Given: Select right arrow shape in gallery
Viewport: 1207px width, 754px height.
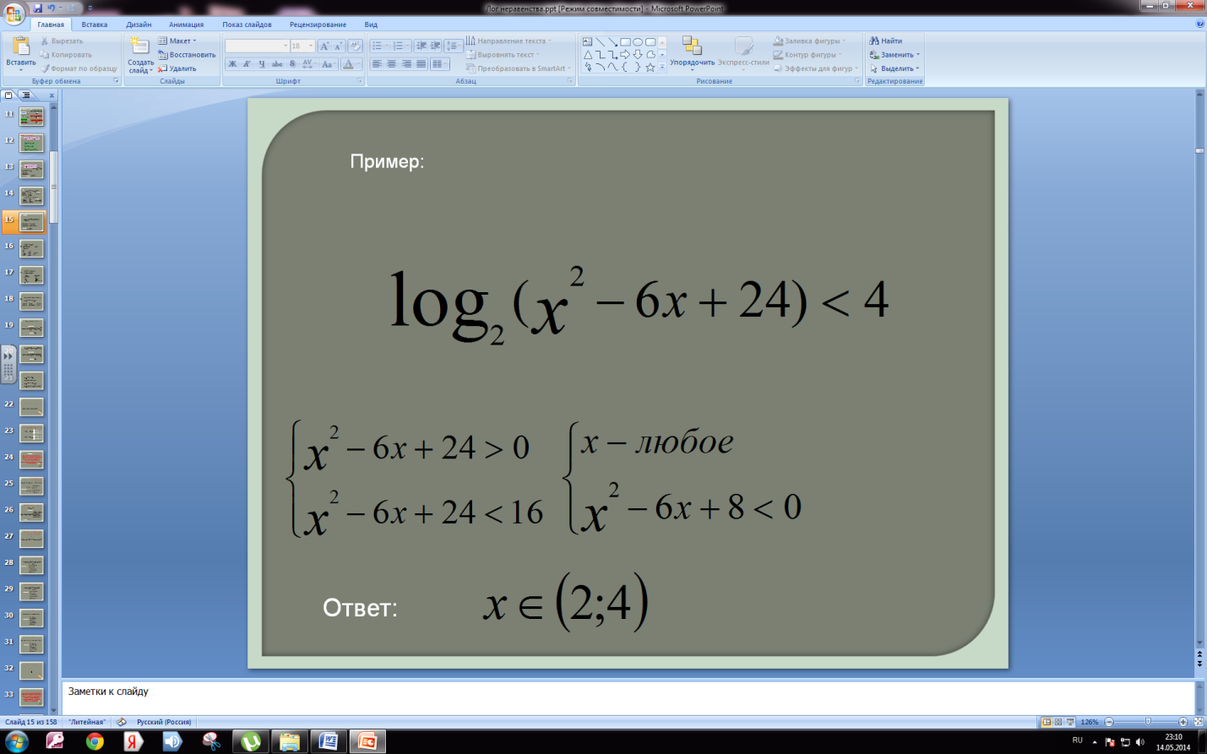Looking at the screenshot, I should (x=625, y=54).
